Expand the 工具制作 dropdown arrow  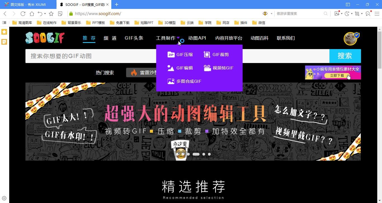(178, 38)
